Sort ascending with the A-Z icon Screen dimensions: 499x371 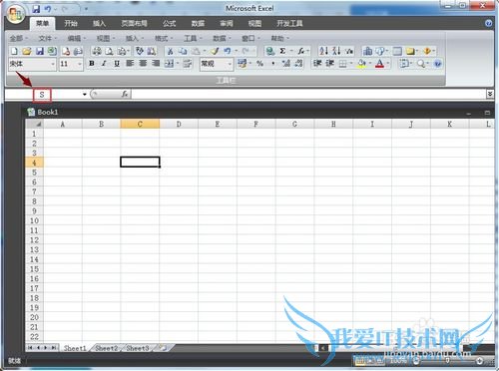323,51
